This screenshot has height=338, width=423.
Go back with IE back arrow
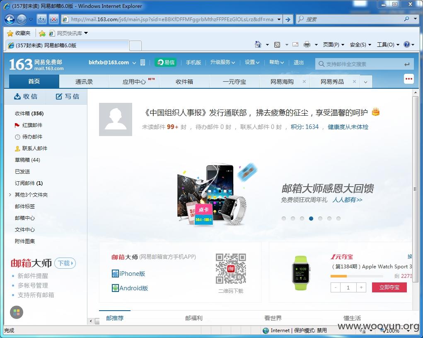[x=10, y=19]
